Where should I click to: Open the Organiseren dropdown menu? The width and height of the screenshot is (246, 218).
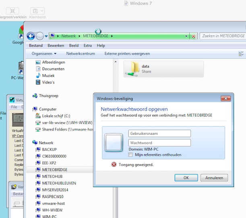click(x=44, y=53)
